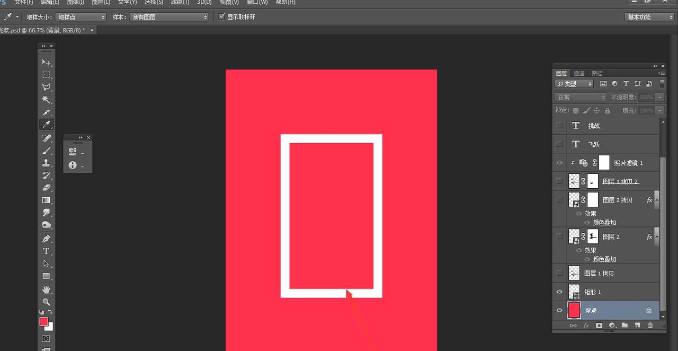Select the Eraser tool
Screen dimensions: 678x351
point(46,188)
